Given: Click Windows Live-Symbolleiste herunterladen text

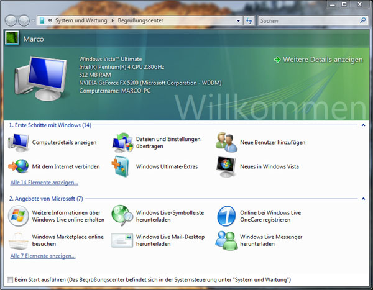Looking at the screenshot, I should tap(170, 216).
